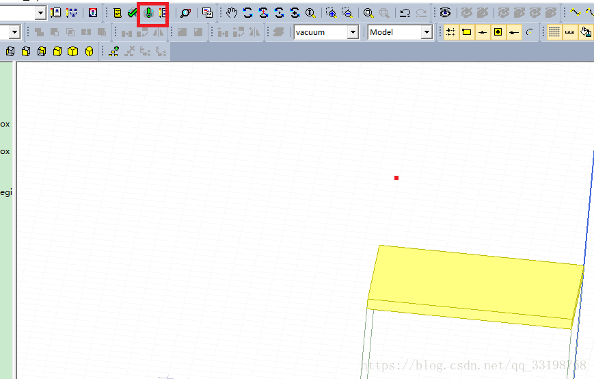
Task: Open the Model dropdown
Action: pos(427,32)
